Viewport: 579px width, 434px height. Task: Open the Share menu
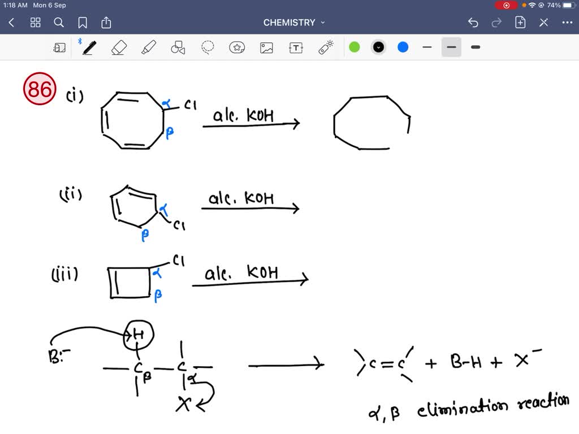tap(106, 23)
